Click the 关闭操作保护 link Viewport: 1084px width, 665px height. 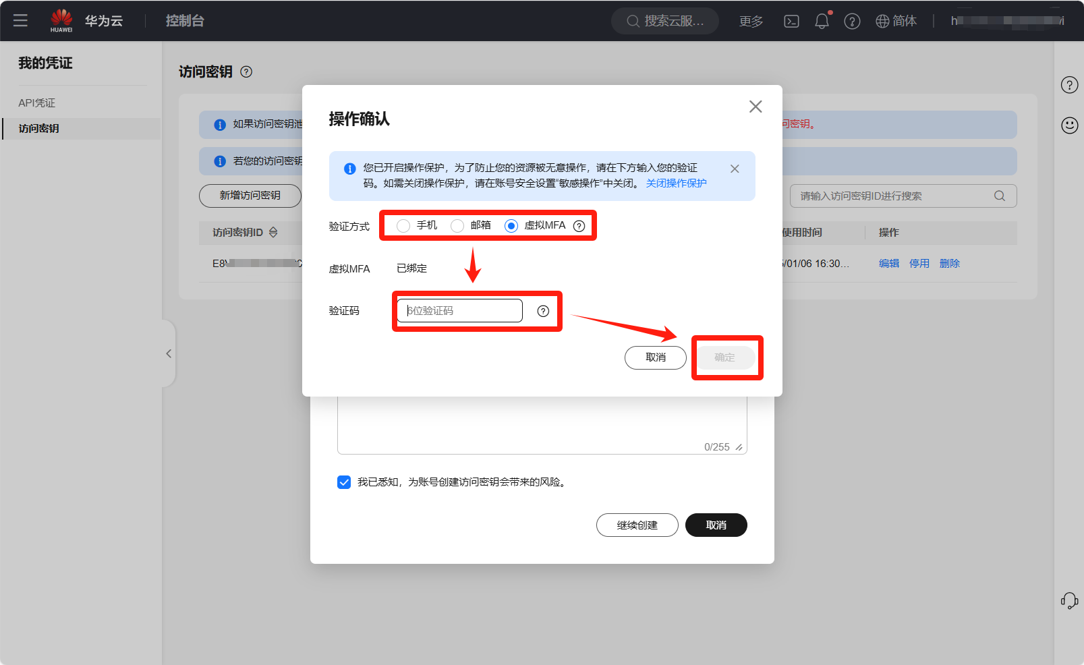pos(676,183)
